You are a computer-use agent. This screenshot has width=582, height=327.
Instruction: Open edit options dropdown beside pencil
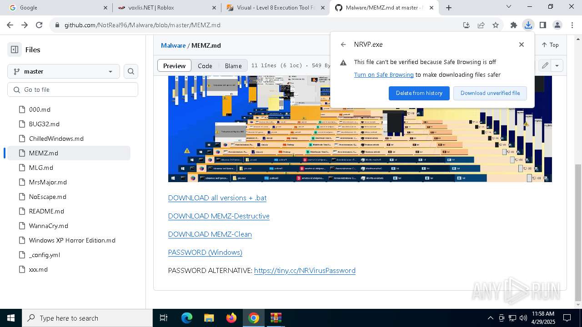point(557,65)
